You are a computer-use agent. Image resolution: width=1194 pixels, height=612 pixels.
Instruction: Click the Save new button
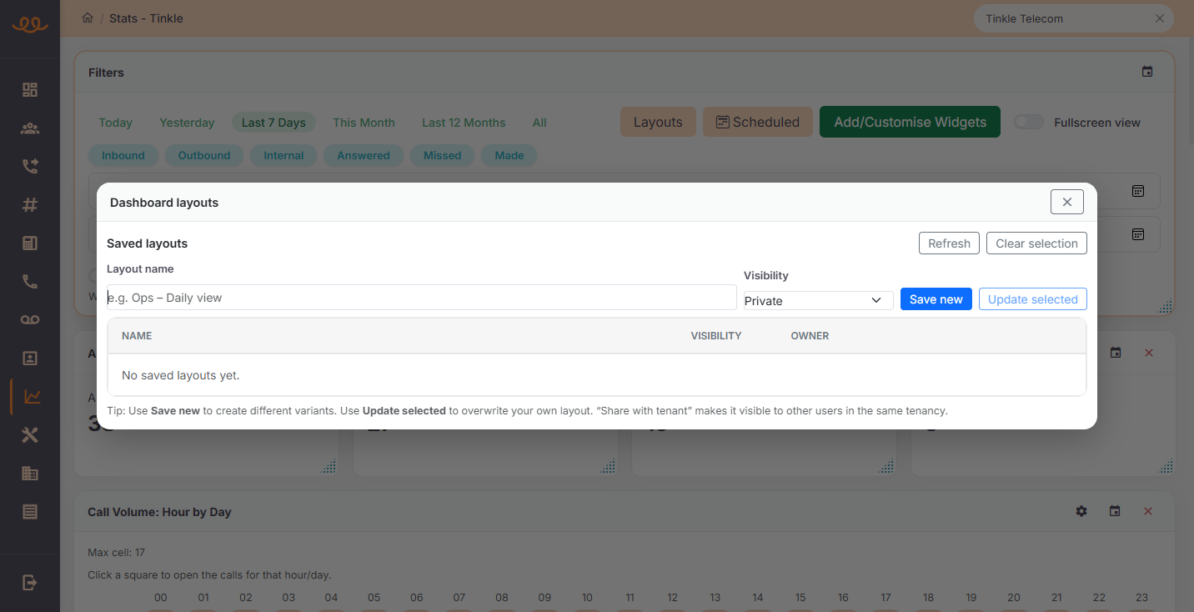coord(936,299)
